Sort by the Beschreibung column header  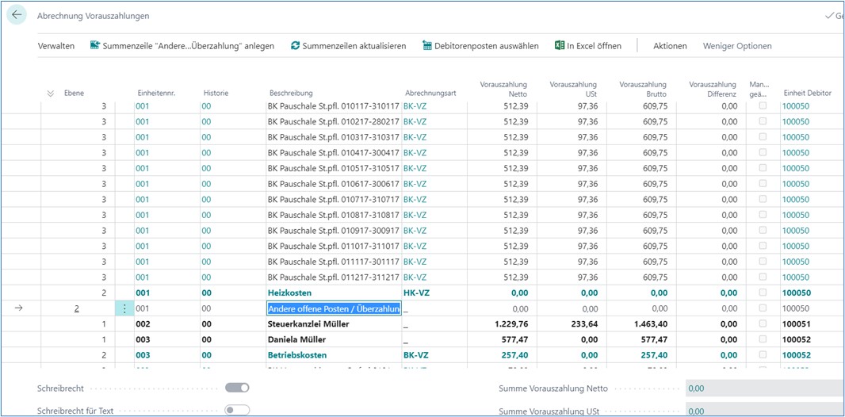(x=291, y=94)
